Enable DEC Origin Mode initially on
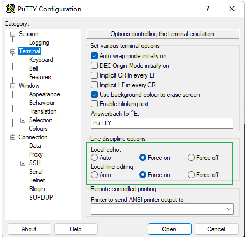The height and width of the screenshot is (239, 248). (94, 66)
